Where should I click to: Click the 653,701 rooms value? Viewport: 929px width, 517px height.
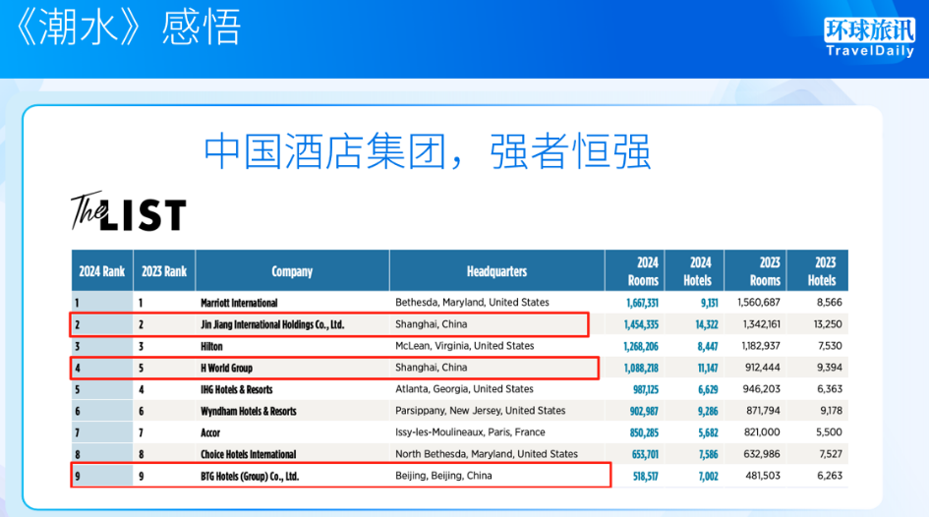pyautogui.click(x=645, y=454)
